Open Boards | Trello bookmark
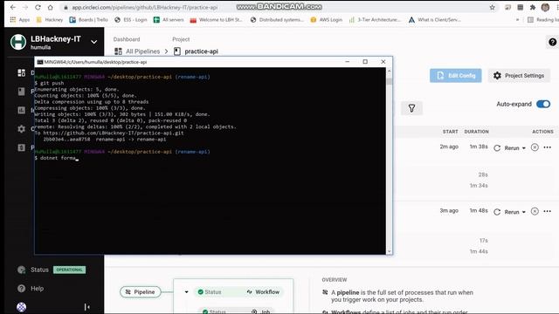559x314 pixels. (89, 19)
